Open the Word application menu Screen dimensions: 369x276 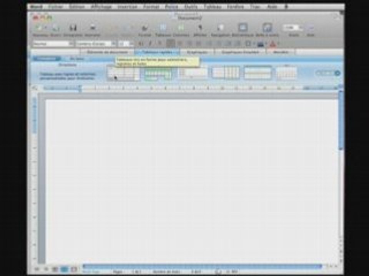(37, 7)
